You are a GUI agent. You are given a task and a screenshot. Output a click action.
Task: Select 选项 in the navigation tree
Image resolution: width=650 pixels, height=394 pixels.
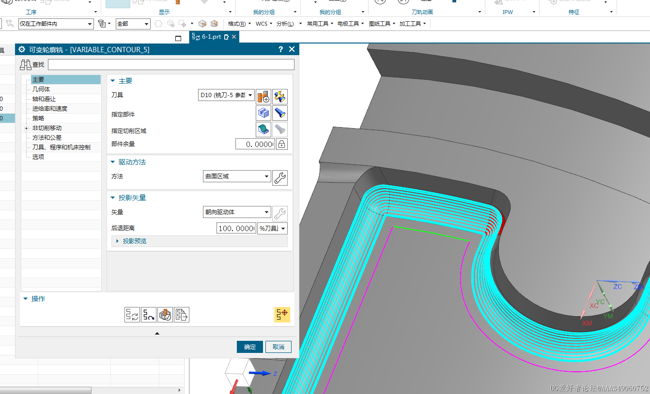pos(38,157)
